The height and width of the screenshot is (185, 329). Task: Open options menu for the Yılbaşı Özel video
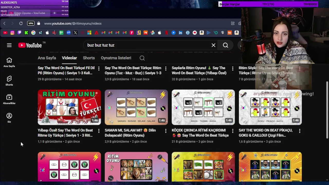pyautogui.click(x=99, y=131)
